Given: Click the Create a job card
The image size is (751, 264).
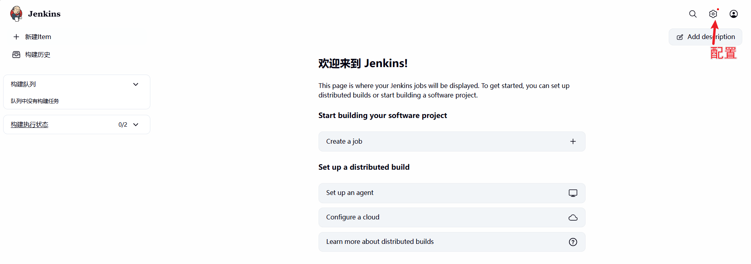Looking at the screenshot, I should click(452, 141).
